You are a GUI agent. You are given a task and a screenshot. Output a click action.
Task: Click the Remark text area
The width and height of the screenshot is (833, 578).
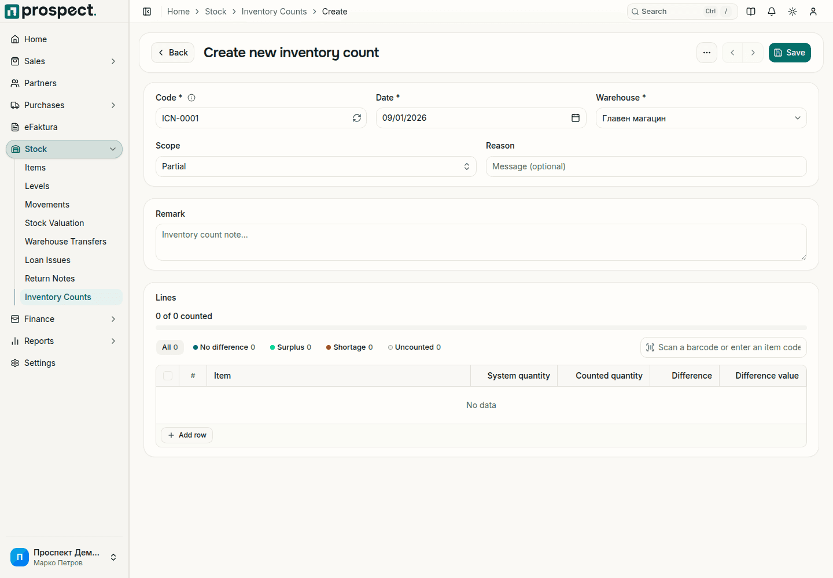pos(481,242)
